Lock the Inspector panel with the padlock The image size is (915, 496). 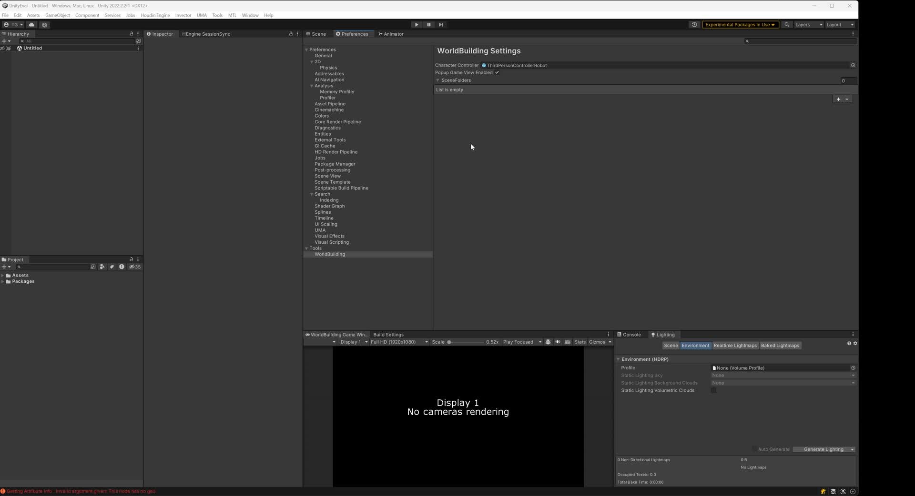[x=291, y=34]
